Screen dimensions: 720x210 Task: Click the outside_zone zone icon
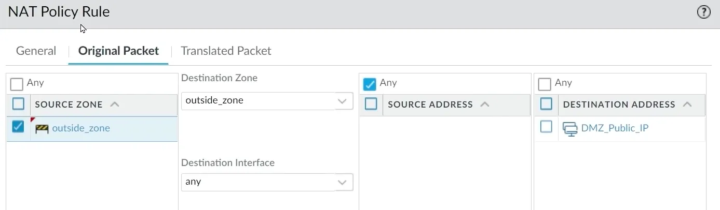click(x=42, y=129)
